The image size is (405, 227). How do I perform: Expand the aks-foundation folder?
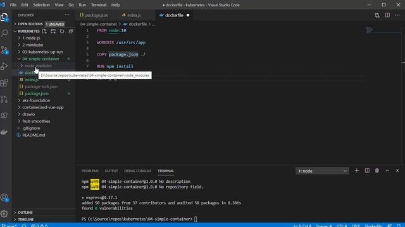point(36,100)
